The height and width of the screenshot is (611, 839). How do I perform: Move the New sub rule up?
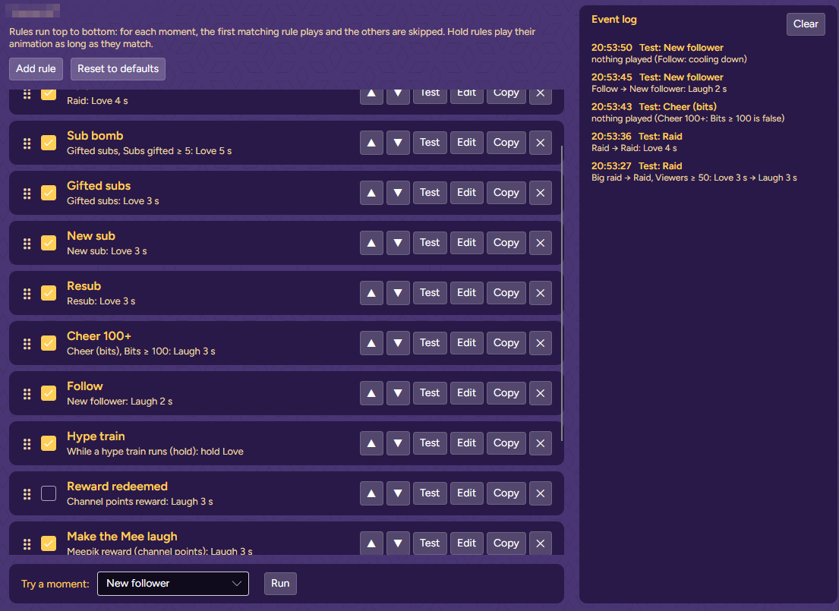tap(371, 243)
